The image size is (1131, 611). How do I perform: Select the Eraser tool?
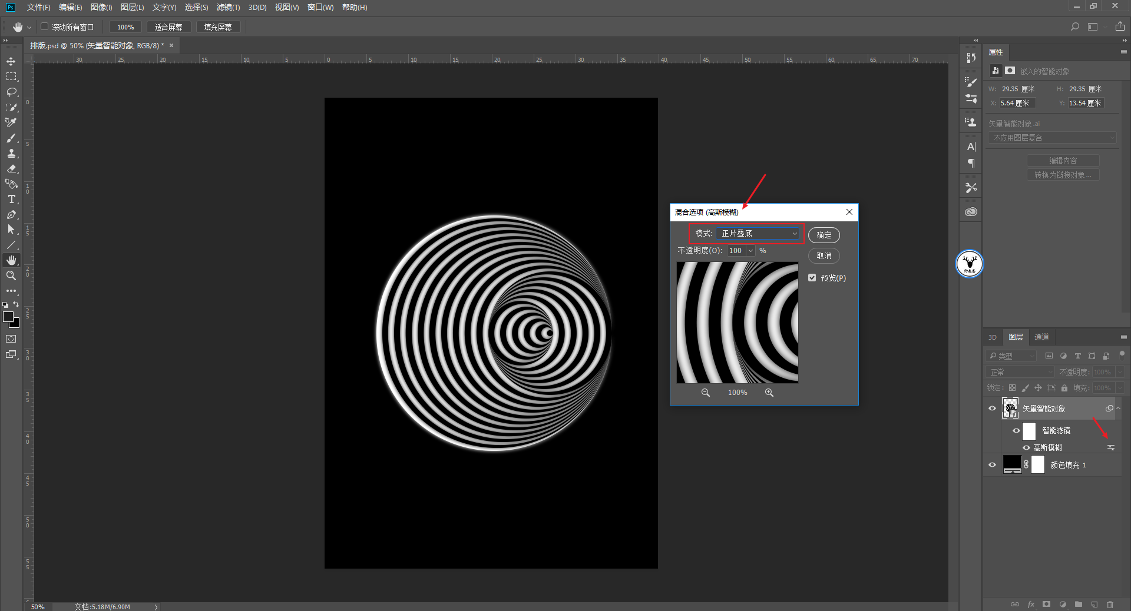(11, 168)
